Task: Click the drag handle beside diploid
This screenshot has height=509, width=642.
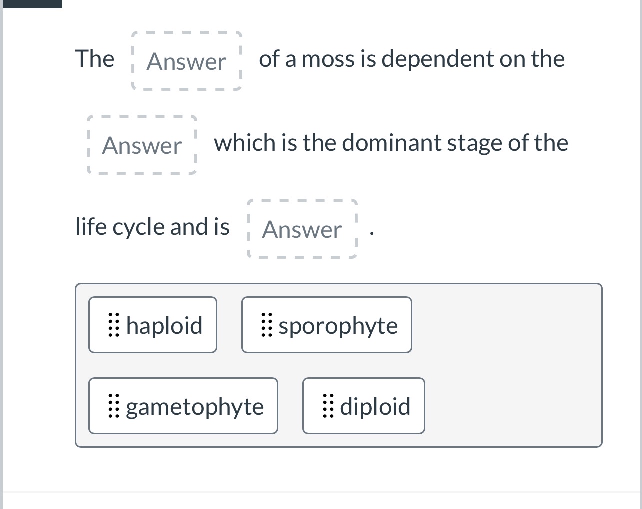Action: point(328,406)
